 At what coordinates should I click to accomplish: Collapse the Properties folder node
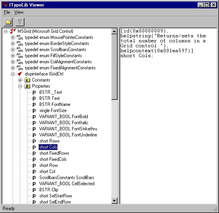[x=20, y=86]
